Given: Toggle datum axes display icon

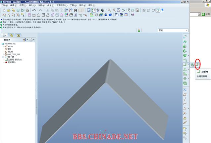Looking at the screenshot, I should click(x=9, y=15).
